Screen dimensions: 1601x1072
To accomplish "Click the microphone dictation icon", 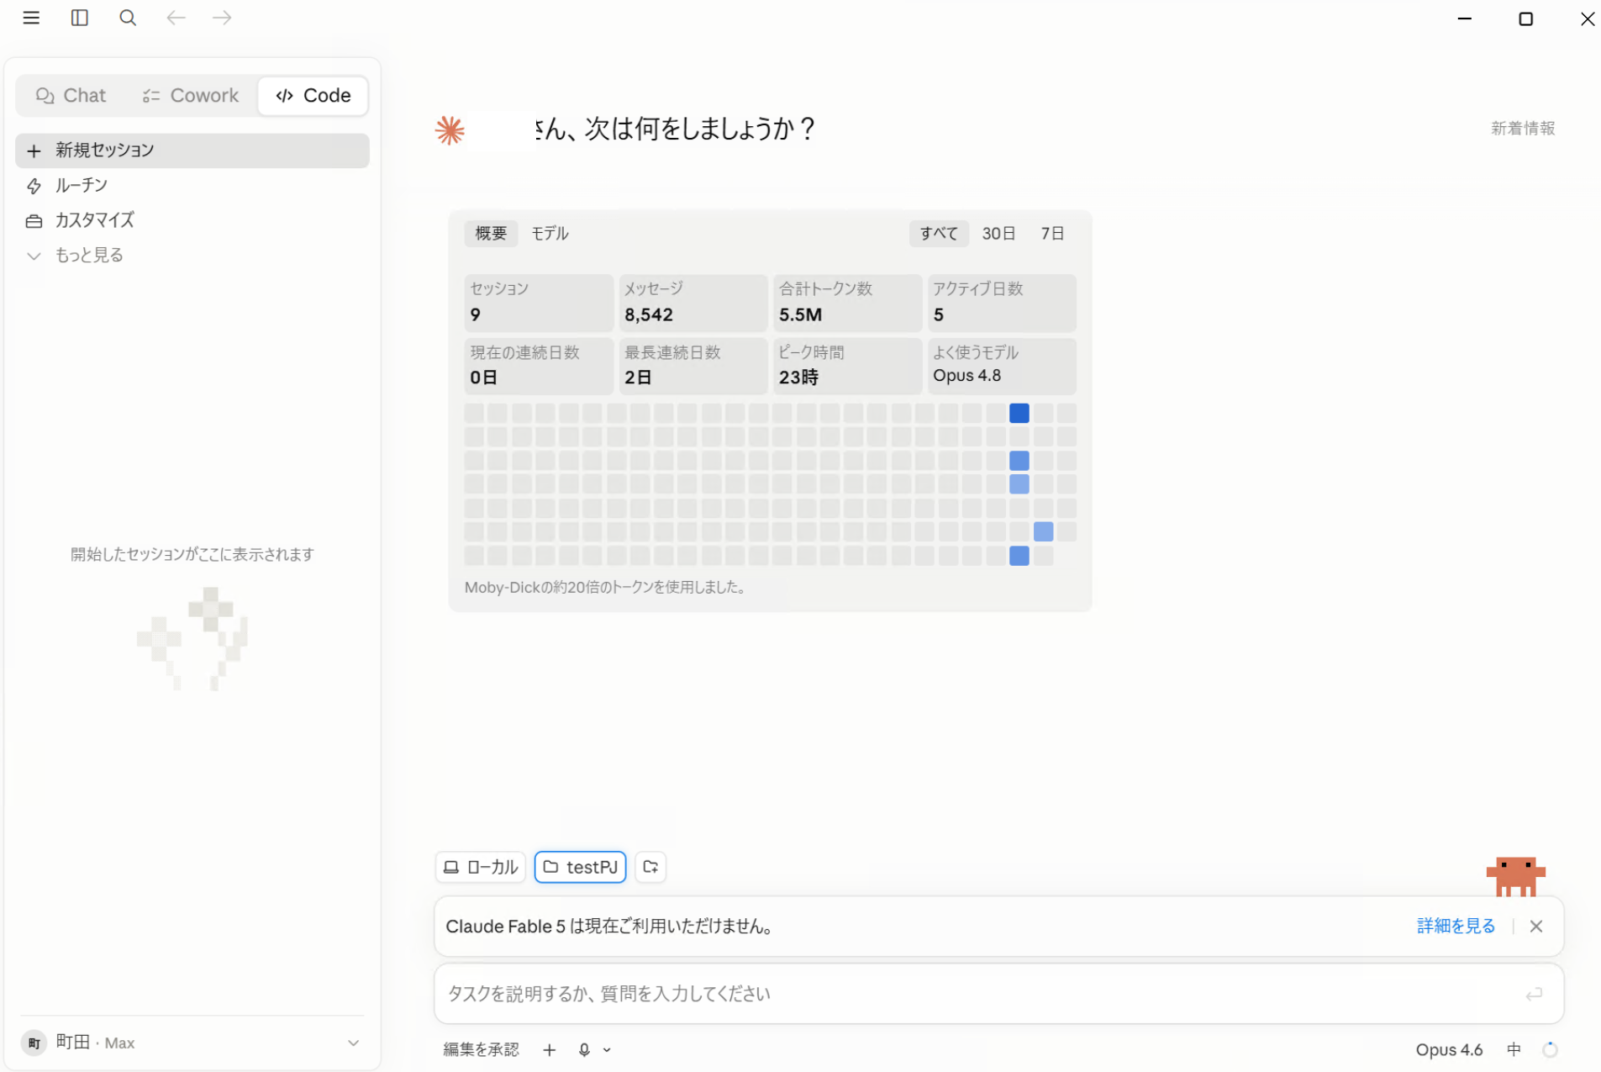I will [x=584, y=1049].
